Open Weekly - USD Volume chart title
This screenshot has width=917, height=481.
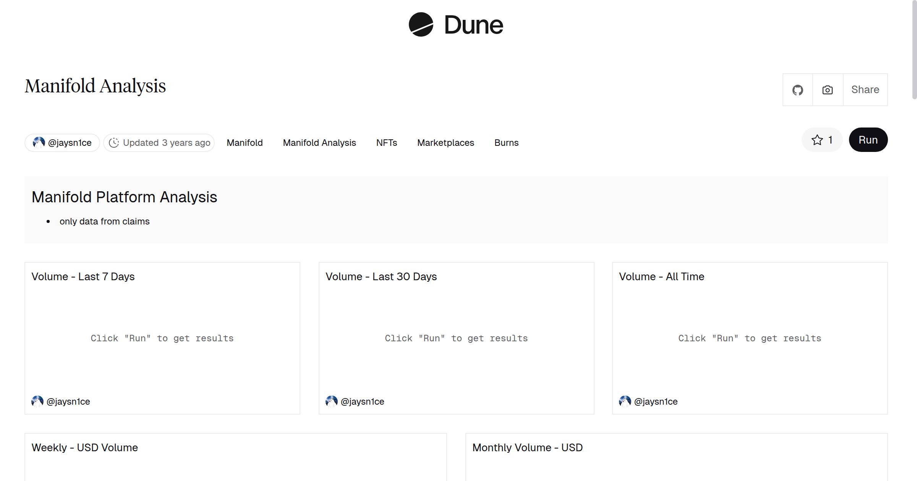click(x=84, y=448)
